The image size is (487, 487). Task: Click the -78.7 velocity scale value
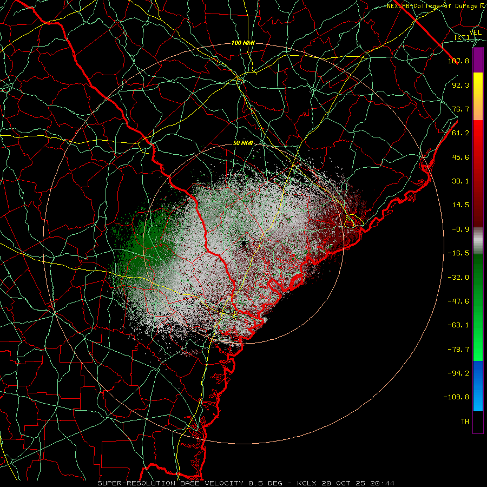pyautogui.click(x=458, y=350)
